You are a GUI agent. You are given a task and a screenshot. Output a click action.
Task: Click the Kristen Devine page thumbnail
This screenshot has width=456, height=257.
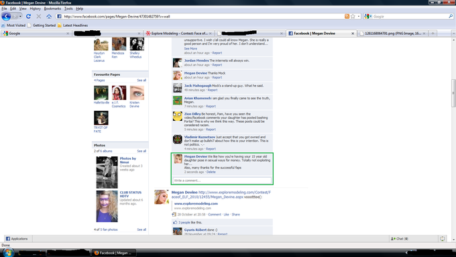tap(137, 93)
